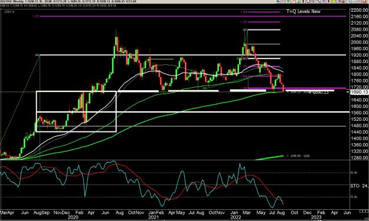
Task: Click the red down-arrow toolbar icon
Action: 328,1
